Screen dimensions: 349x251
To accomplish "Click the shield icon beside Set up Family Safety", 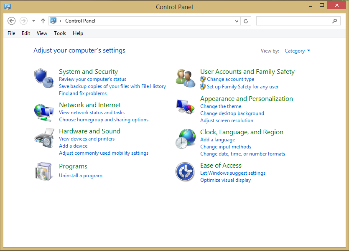I will [203, 87].
